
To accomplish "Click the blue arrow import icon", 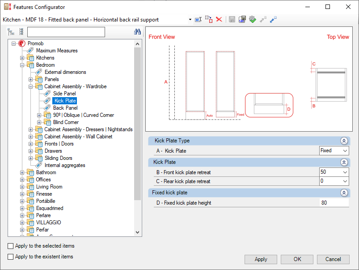I will pyautogui.click(x=273, y=20).
